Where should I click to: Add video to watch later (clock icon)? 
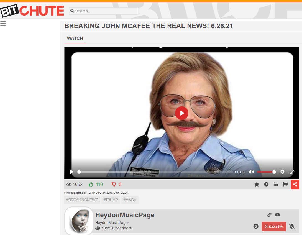pyautogui.click(x=266, y=184)
